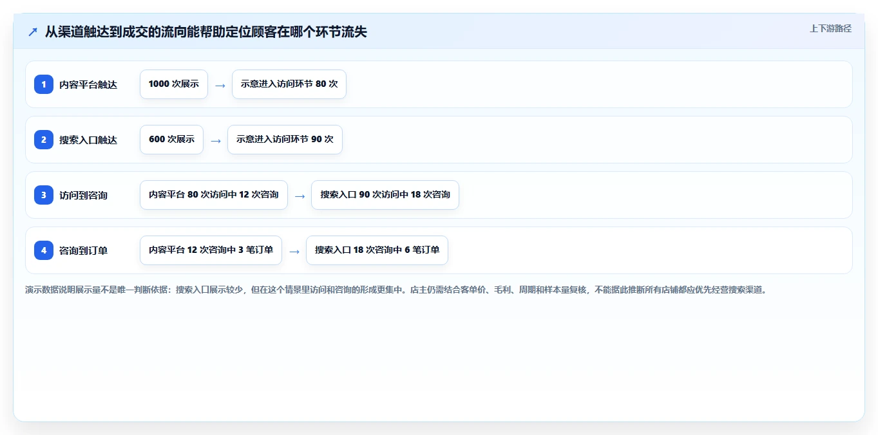878x435 pixels.
Task: Select step badge 2 for 搜索入口触达
Action: click(x=44, y=140)
